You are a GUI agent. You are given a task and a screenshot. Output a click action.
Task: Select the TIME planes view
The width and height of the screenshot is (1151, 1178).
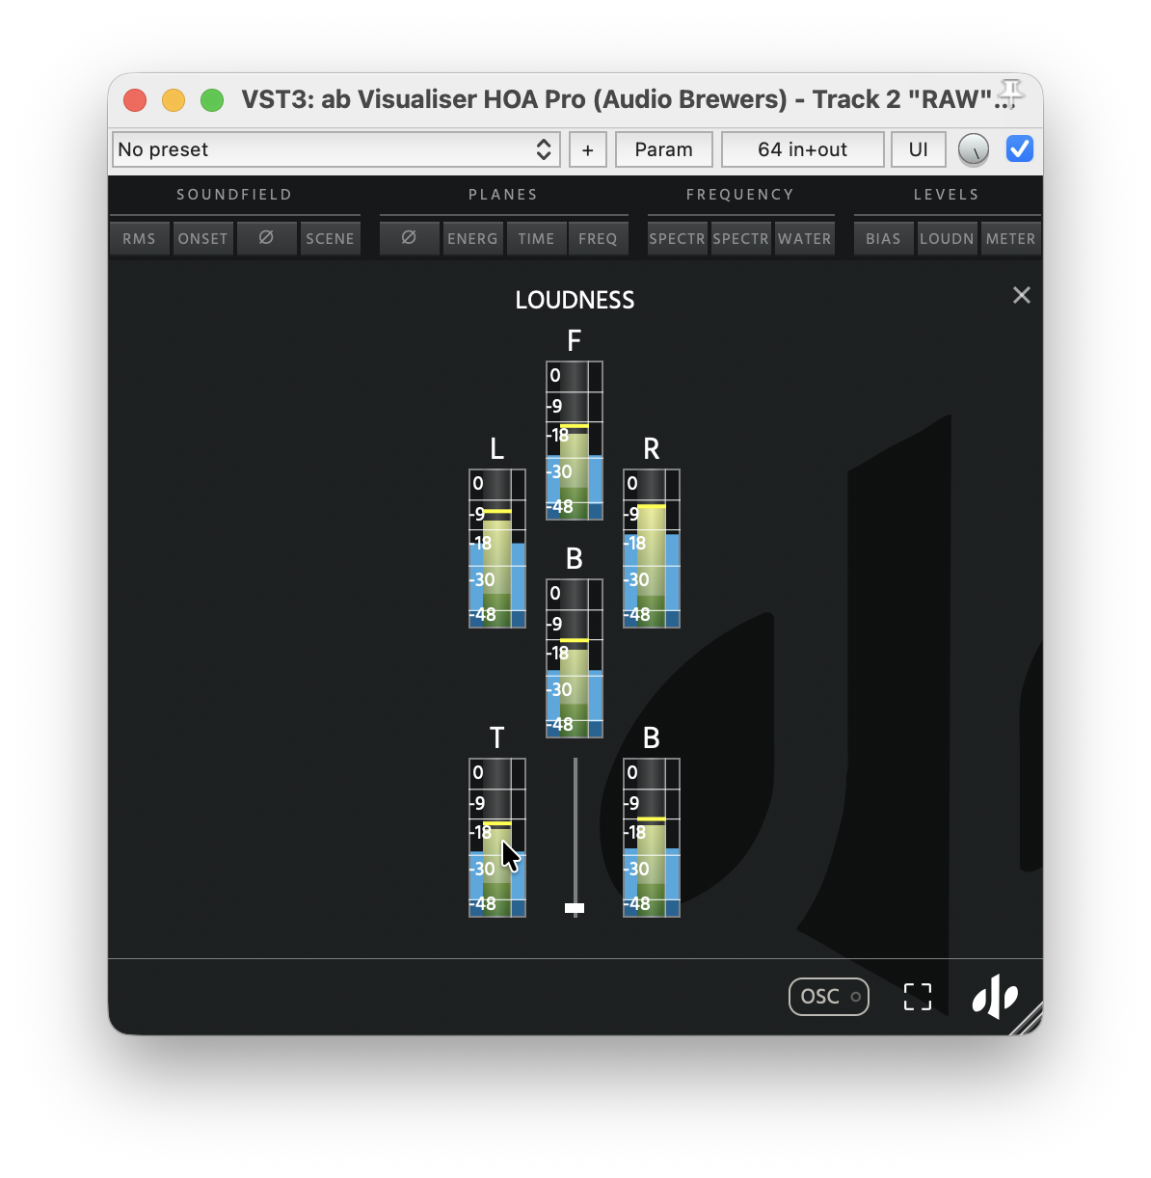click(536, 238)
